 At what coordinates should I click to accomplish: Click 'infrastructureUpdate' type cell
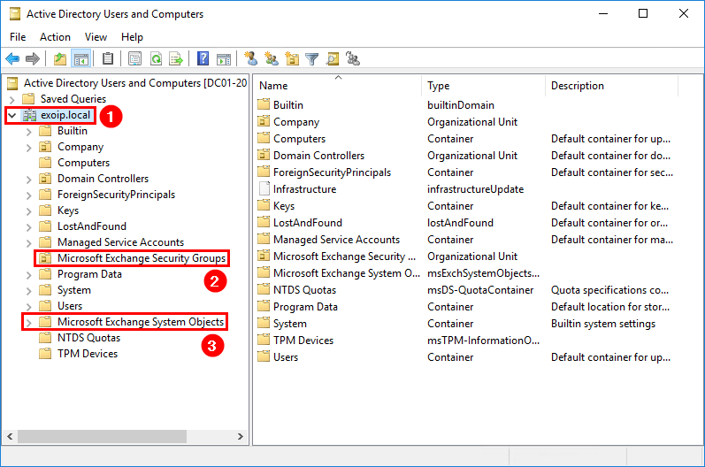pos(475,188)
